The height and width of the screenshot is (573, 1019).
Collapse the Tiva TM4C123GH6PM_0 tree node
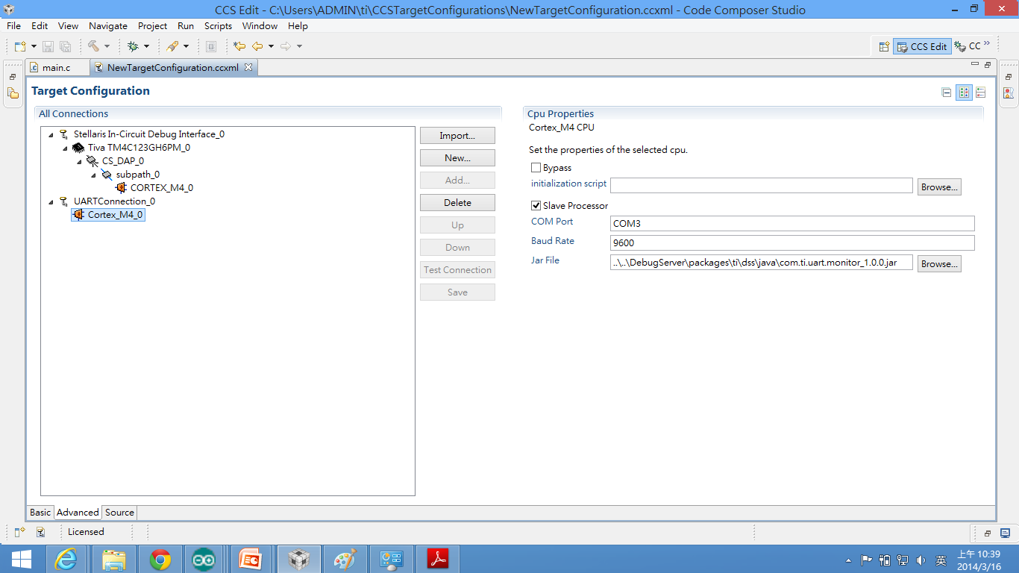pyautogui.click(x=65, y=148)
